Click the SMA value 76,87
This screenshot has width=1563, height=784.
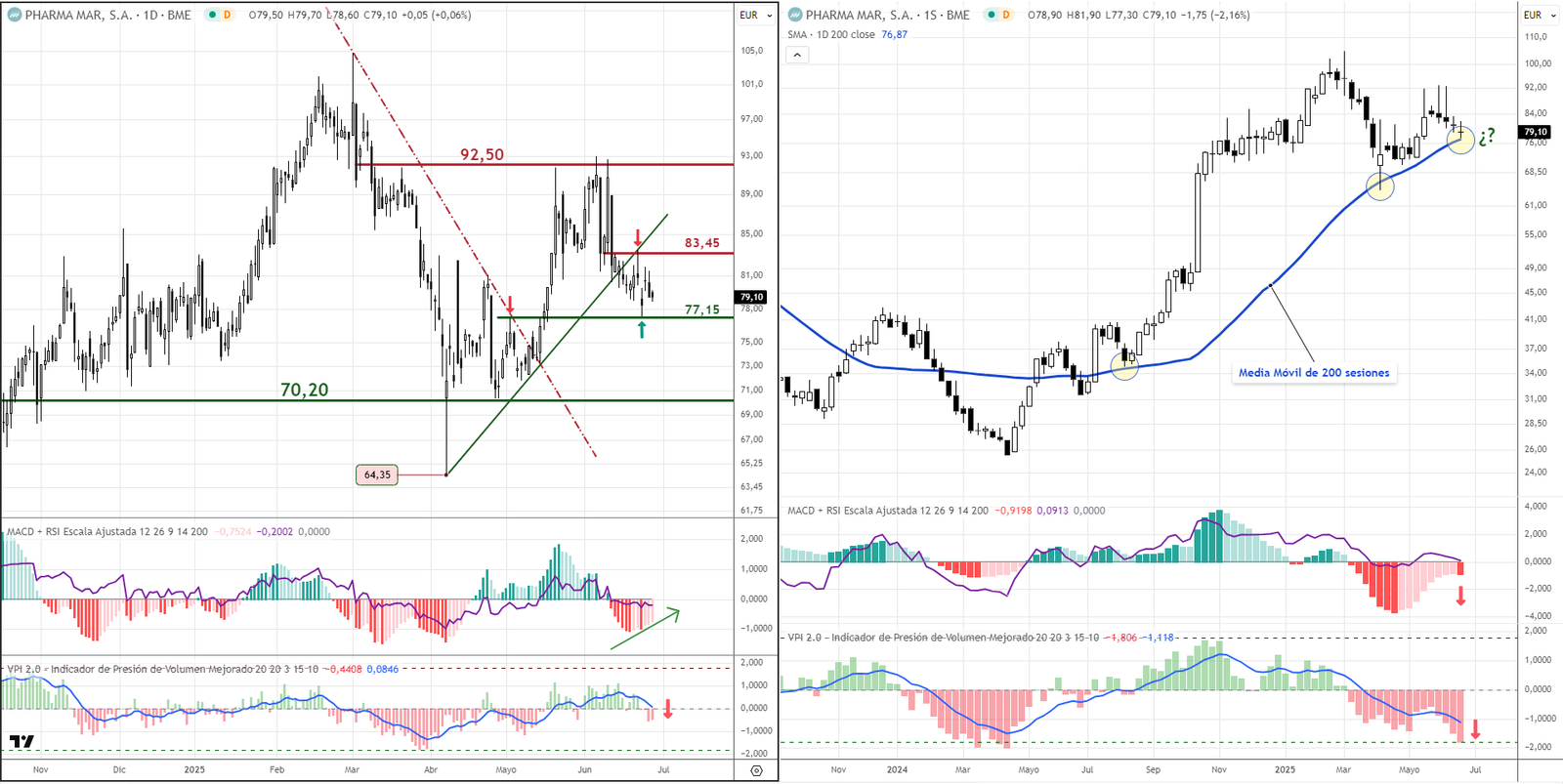pos(895,34)
